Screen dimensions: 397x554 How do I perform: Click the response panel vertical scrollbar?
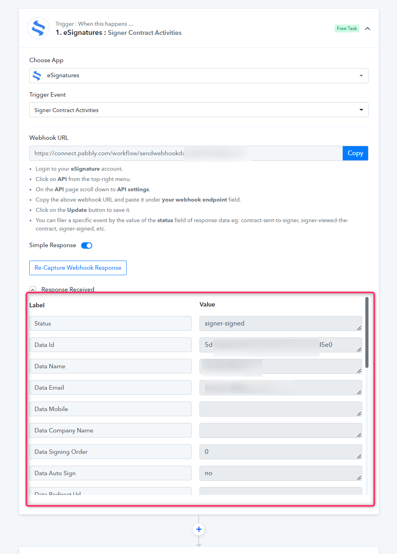tap(367, 333)
